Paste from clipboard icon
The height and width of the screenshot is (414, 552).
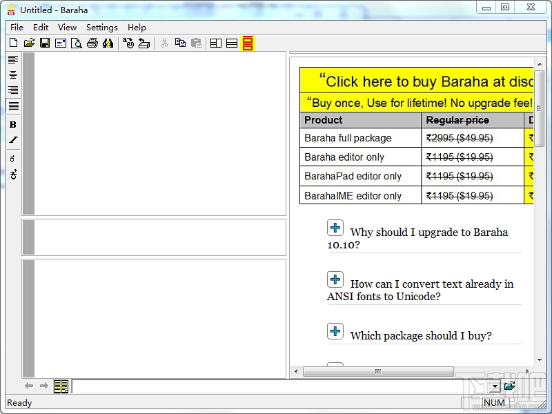tap(196, 43)
